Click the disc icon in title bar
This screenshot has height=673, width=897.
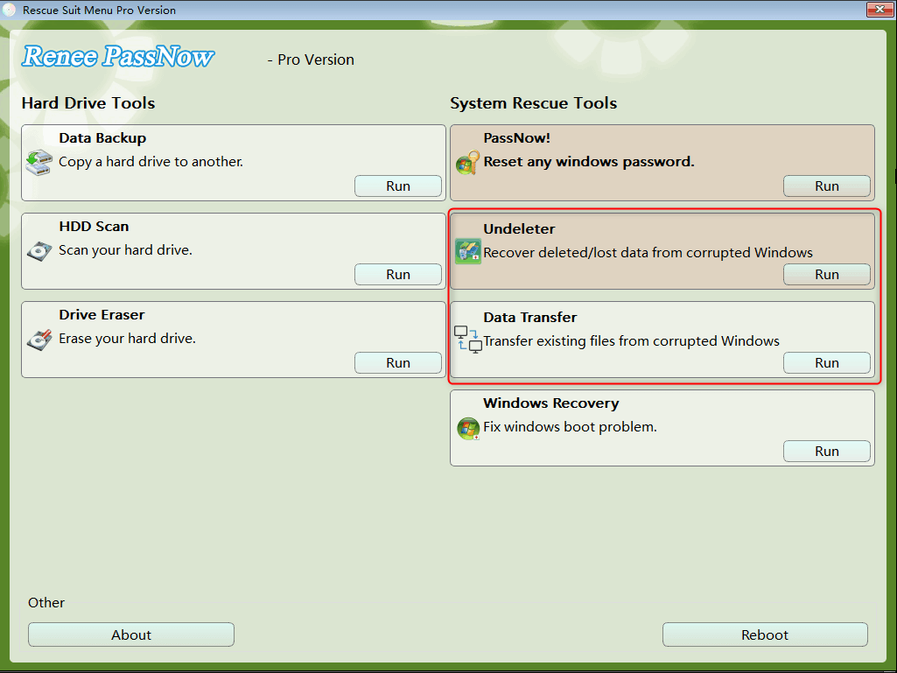[x=9, y=10]
